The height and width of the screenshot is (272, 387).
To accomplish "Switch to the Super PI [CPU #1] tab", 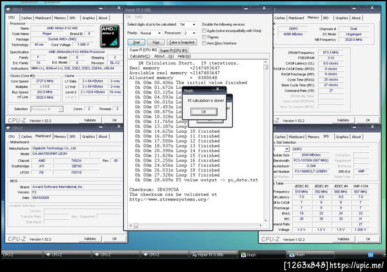I will pyautogui.click(x=174, y=50).
